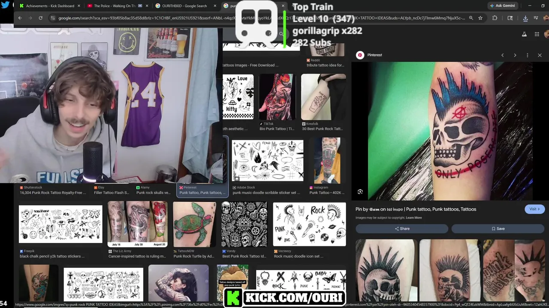Open the Vondy Best Punk Rock Tattoo thumbnail
549x308 pixels.
point(244,224)
